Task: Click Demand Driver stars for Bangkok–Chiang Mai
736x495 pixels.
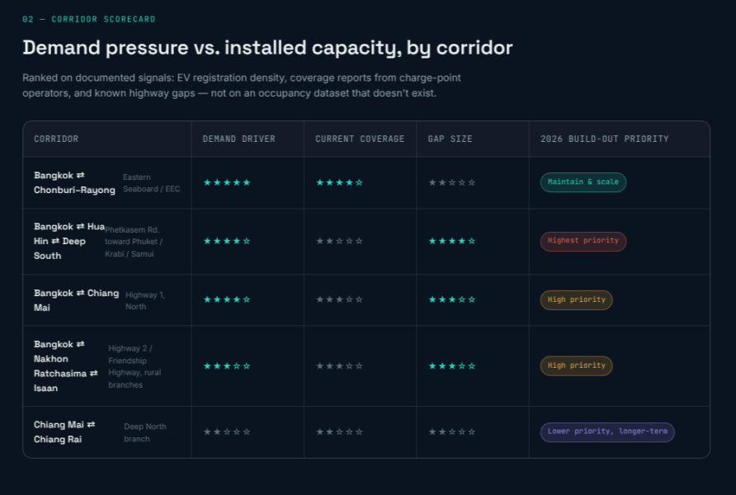Action: point(227,299)
